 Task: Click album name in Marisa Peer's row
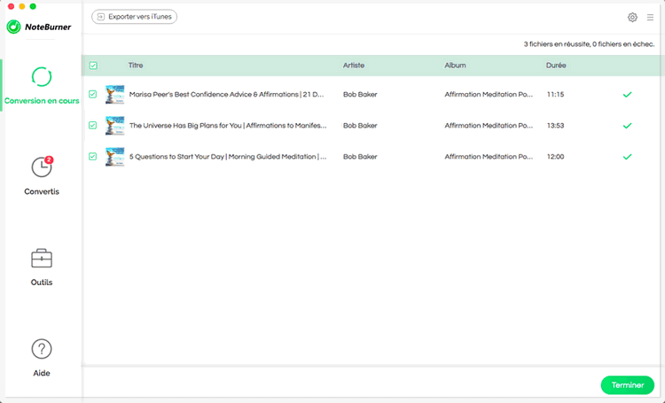coord(489,95)
